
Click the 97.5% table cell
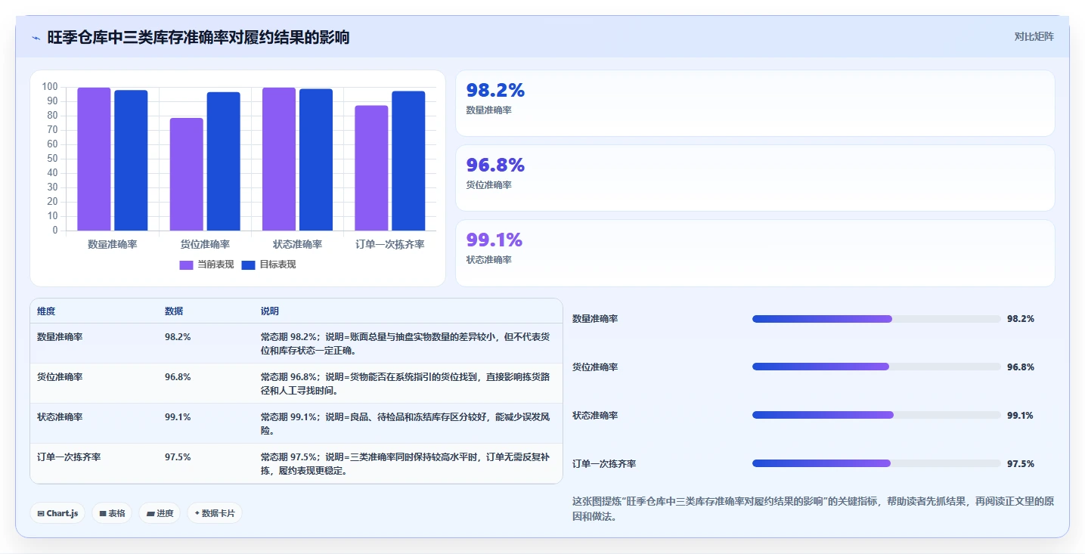click(x=178, y=457)
